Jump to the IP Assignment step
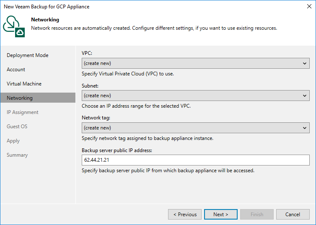 23,112
